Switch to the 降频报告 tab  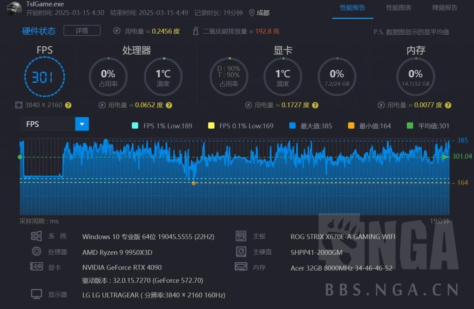[445, 8]
